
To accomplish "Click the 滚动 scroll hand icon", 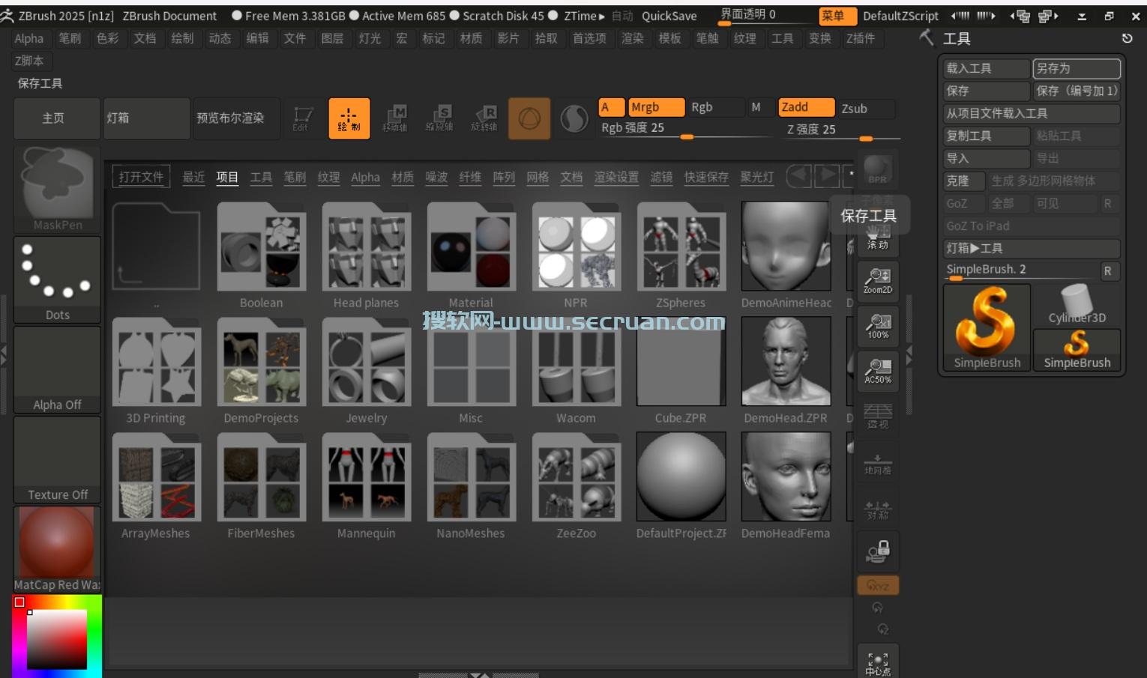I will pos(878,238).
